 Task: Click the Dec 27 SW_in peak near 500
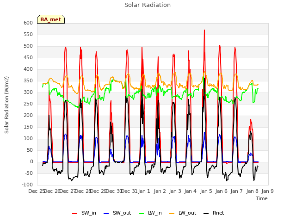click(66, 47)
